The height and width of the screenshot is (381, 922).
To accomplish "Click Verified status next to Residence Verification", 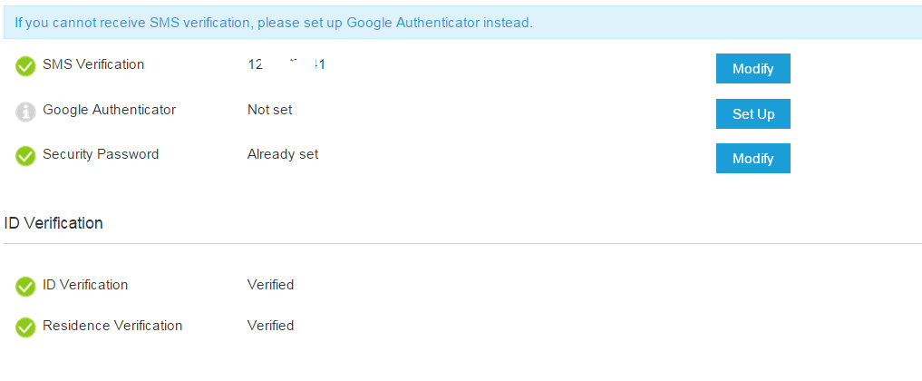I will coord(270,326).
